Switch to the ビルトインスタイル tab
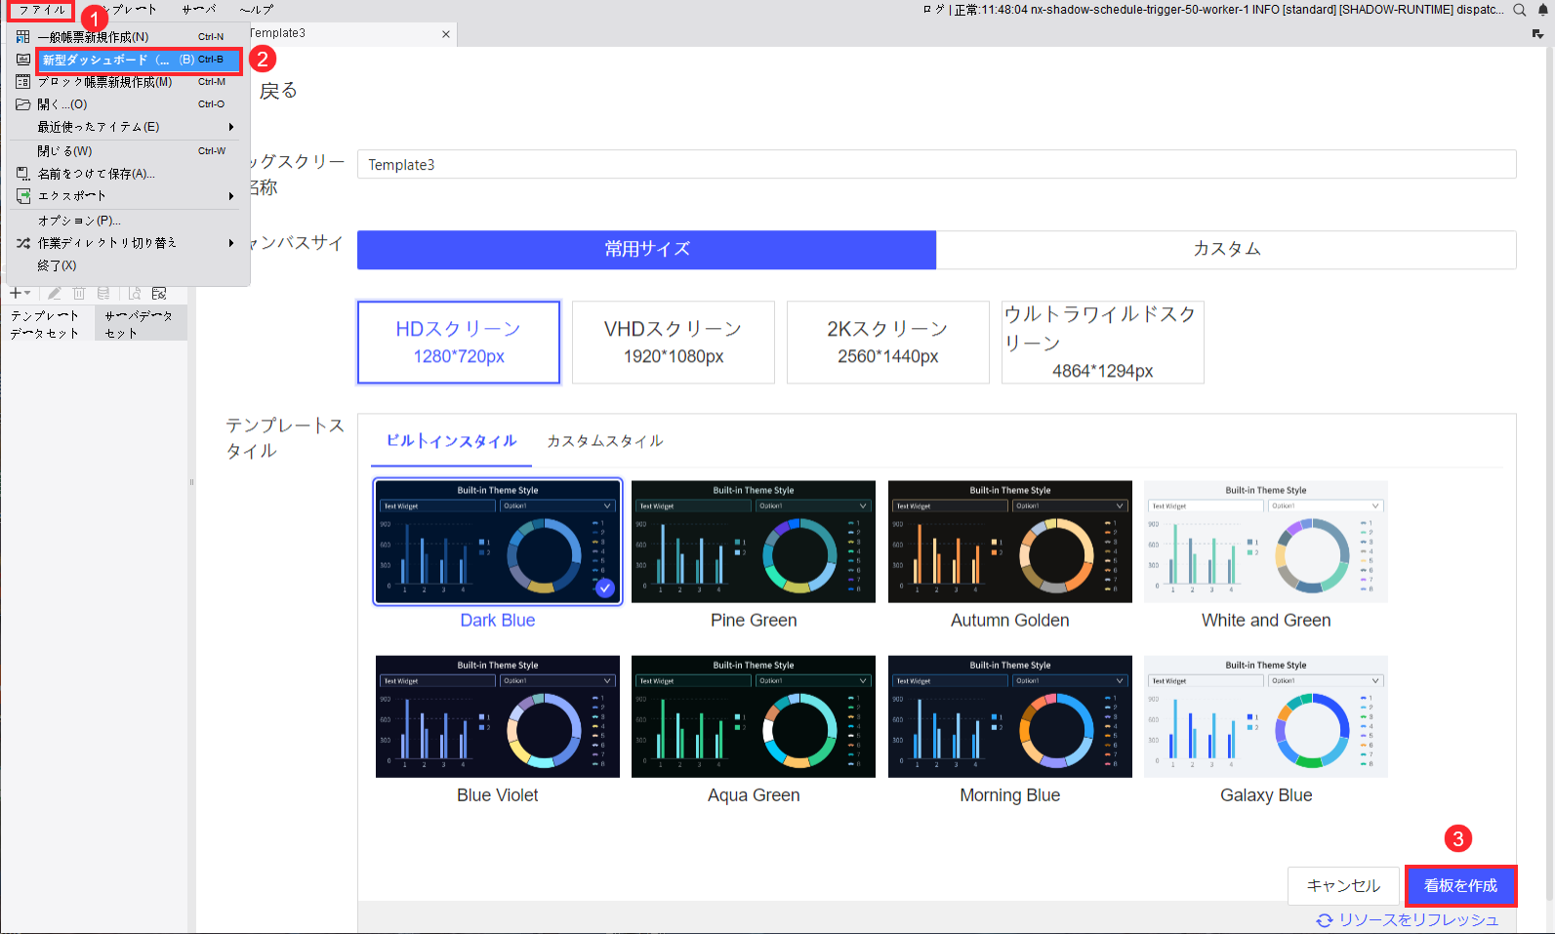Viewport: 1555px width, 934px height. coord(451,441)
